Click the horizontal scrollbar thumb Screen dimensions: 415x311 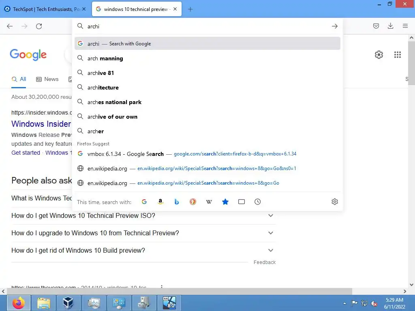(180, 291)
